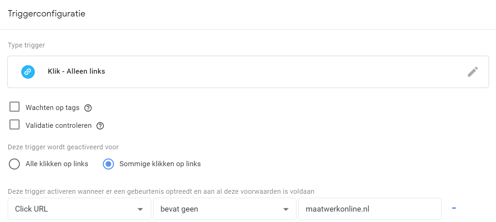
Task: Click the conditions description sentence above the filter row
Action: (x=161, y=191)
